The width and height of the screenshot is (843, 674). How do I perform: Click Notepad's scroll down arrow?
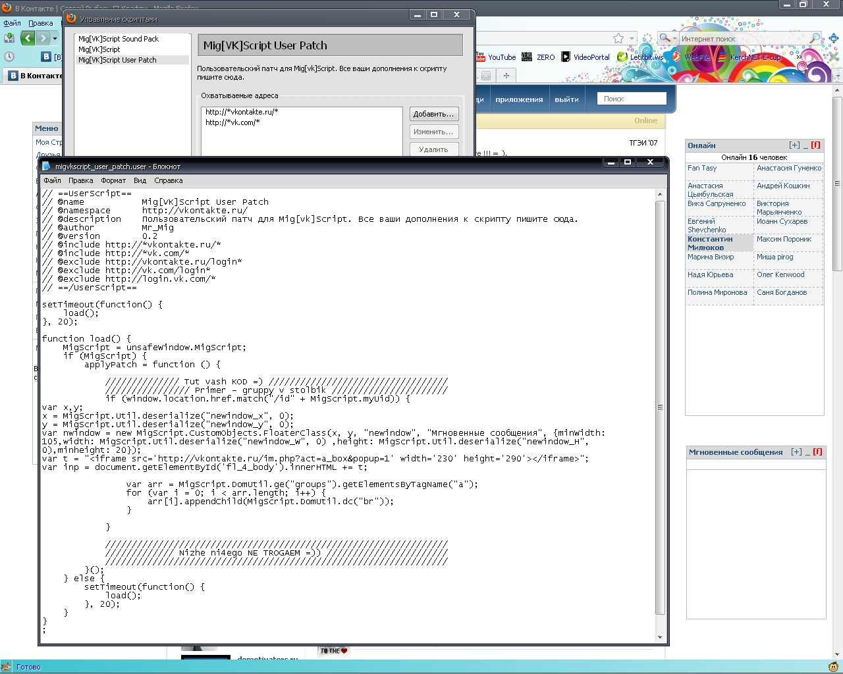[x=660, y=637]
